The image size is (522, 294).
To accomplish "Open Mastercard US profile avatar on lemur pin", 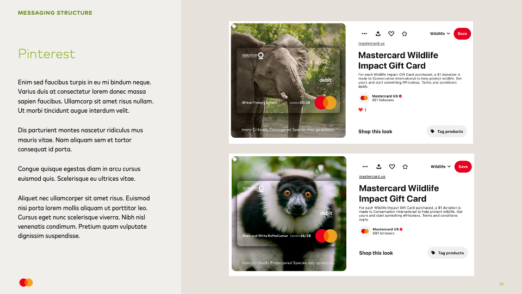I will pos(365,231).
